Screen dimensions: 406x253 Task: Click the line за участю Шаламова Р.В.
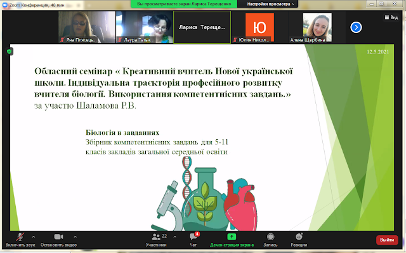[85, 106]
